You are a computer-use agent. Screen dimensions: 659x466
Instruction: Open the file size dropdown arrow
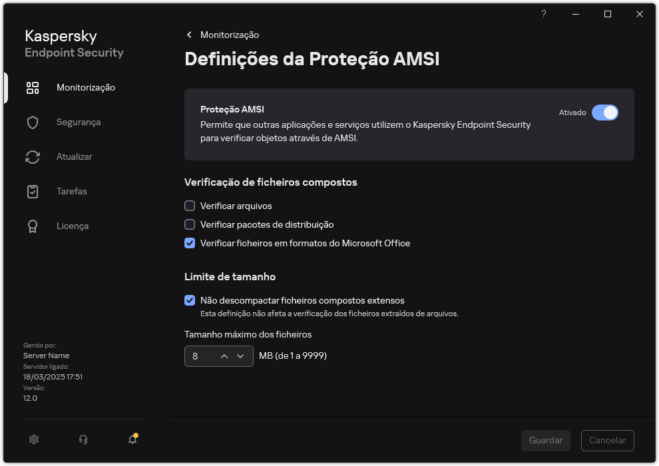[x=241, y=356]
